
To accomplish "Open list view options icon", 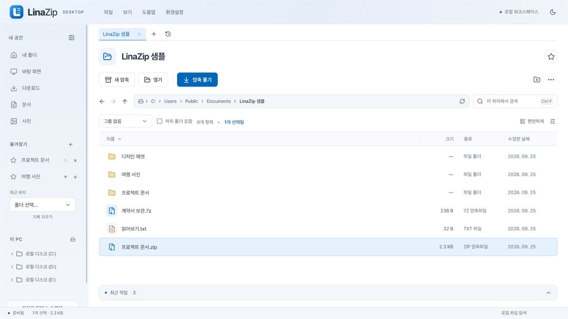I will [x=552, y=121].
